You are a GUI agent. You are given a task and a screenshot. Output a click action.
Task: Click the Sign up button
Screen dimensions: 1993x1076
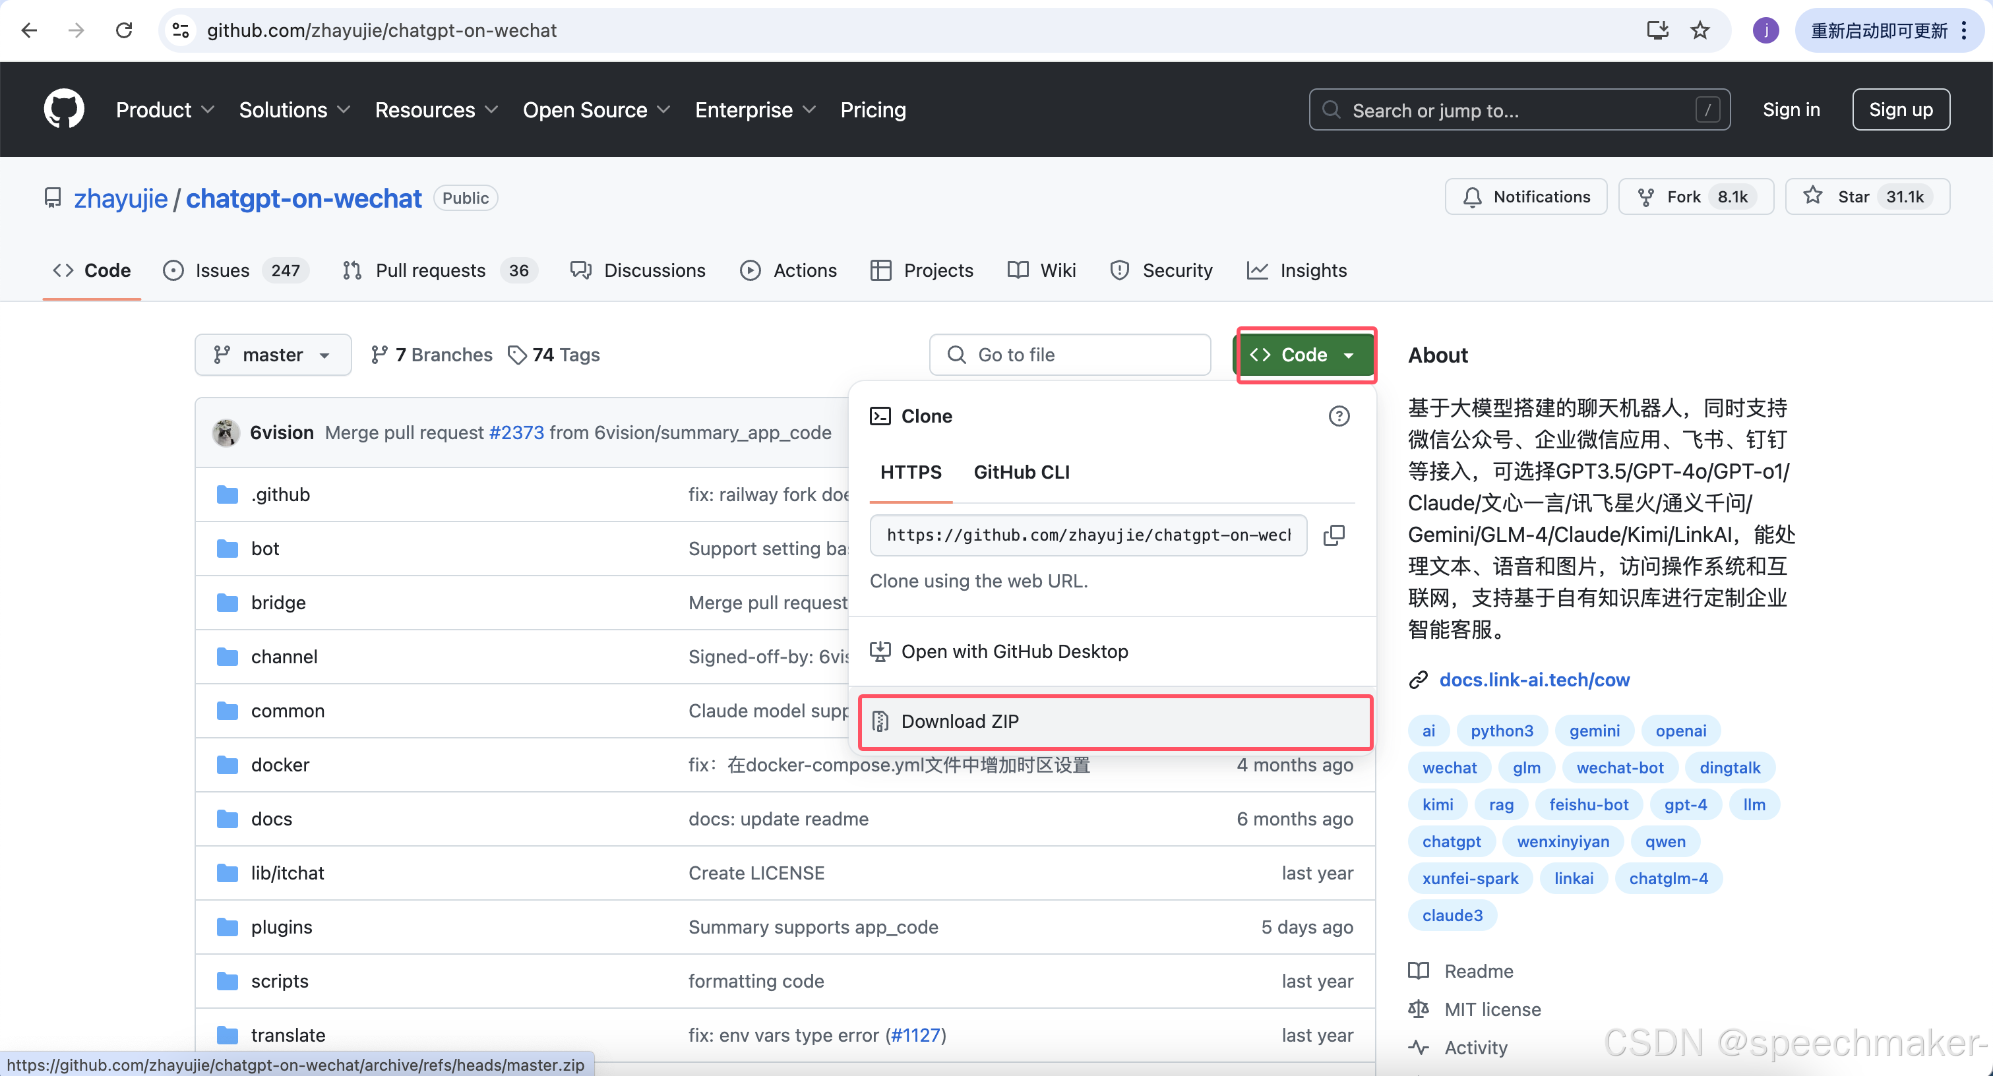pyautogui.click(x=1900, y=110)
